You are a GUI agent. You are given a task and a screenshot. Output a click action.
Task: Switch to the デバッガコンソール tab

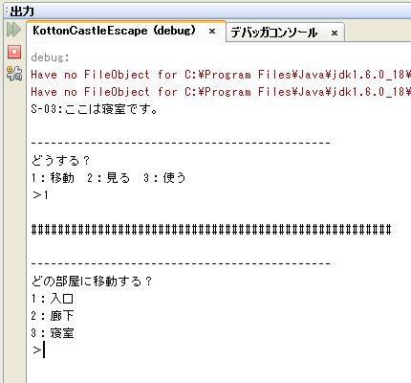(274, 33)
